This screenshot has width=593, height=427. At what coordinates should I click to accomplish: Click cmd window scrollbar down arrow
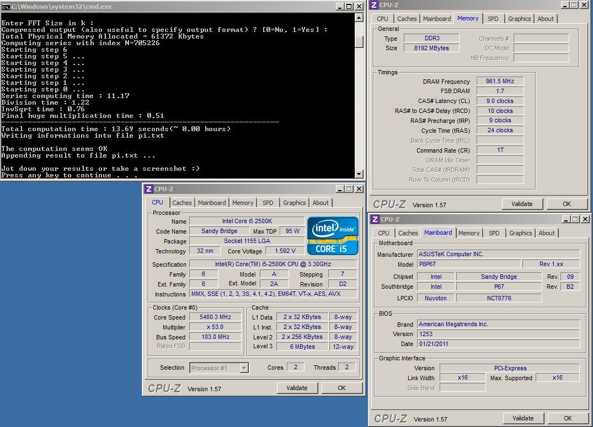click(x=359, y=174)
